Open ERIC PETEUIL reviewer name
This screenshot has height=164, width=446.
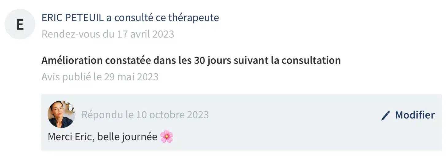point(72,18)
